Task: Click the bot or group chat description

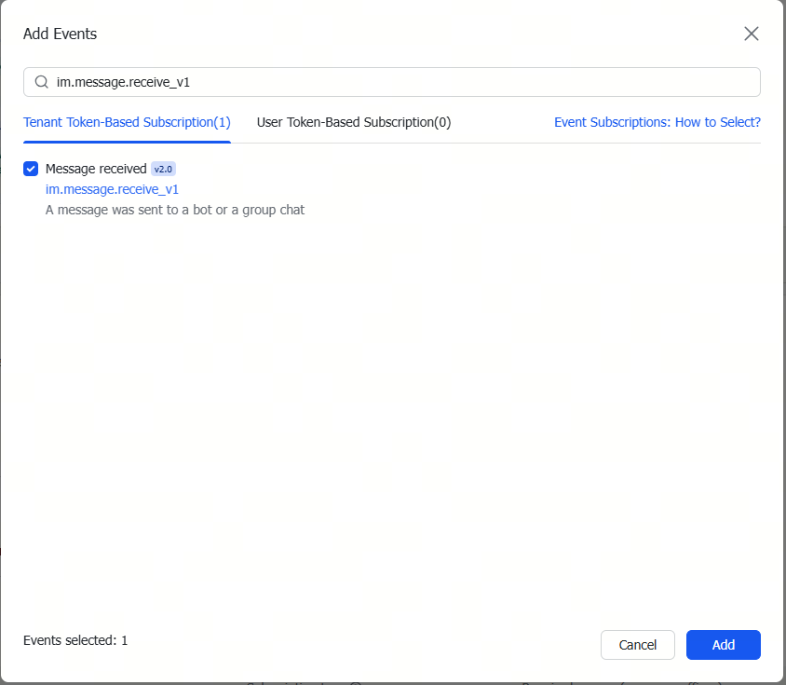Action: click(x=174, y=210)
